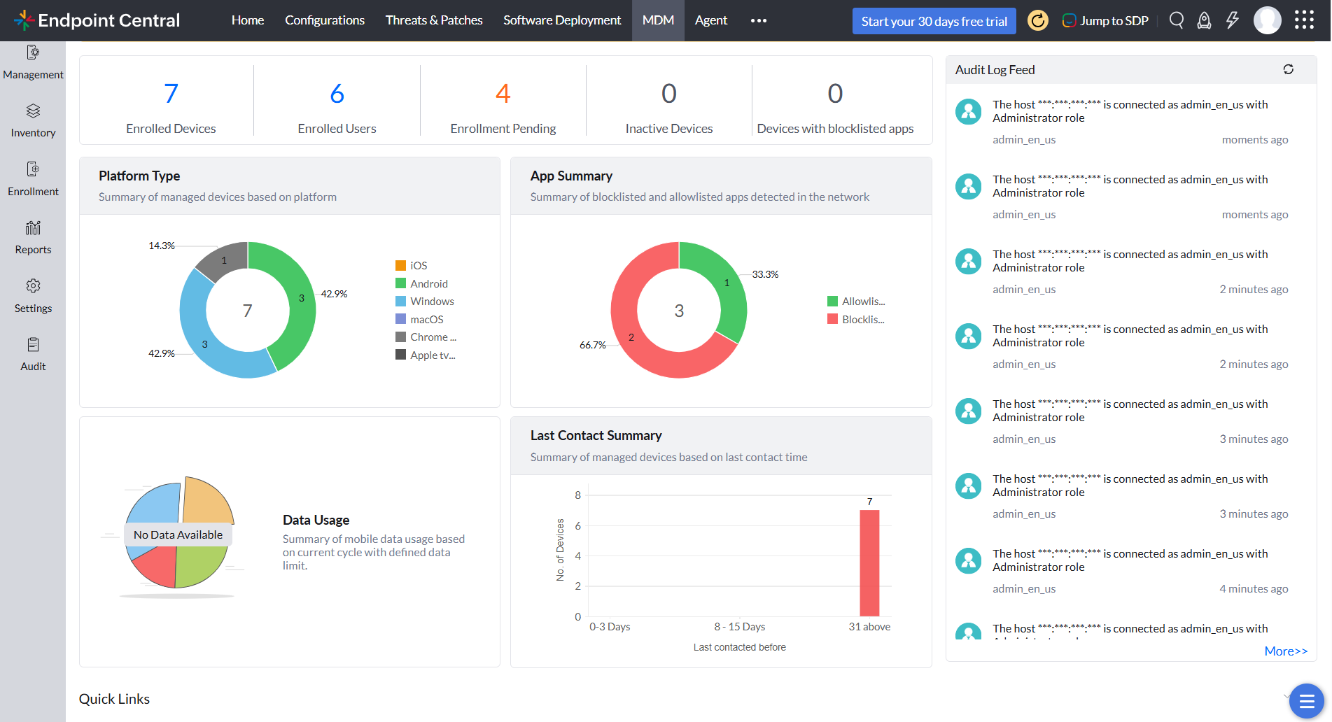Open the Software Deployment tab
Viewport: 1332px width, 722px height.
pyautogui.click(x=562, y=20)
